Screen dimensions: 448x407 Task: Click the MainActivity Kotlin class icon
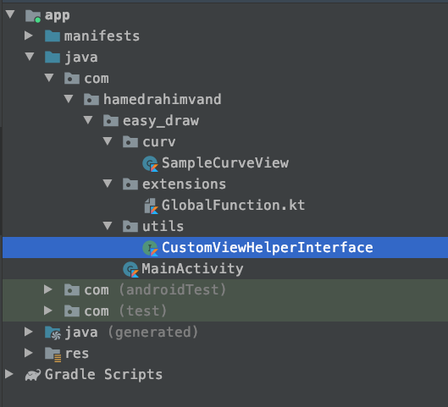[131, 269]
